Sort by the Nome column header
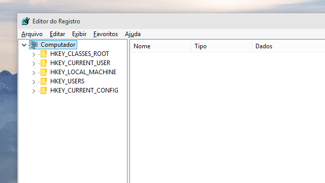The height and width of the screenshot is (183, 325). click(160, 46)
